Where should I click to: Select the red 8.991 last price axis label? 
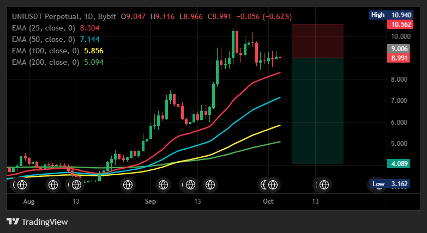tap(399, 58)
